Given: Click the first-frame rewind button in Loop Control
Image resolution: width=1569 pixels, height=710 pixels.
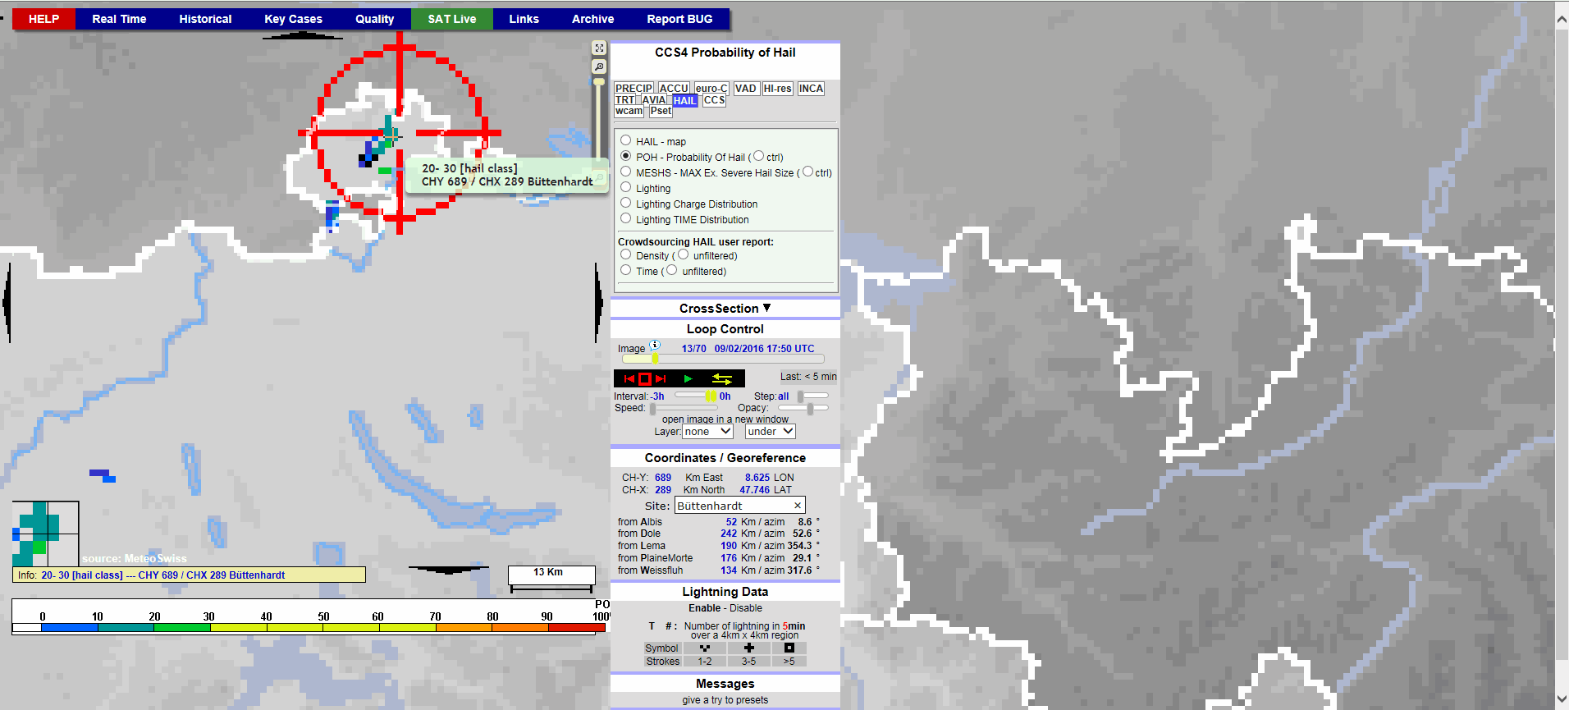Looking at the screenshot, I should click(629, 378).
